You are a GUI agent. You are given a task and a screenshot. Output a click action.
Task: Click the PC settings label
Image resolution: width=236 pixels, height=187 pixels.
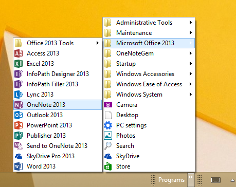(x=132, y=125)
